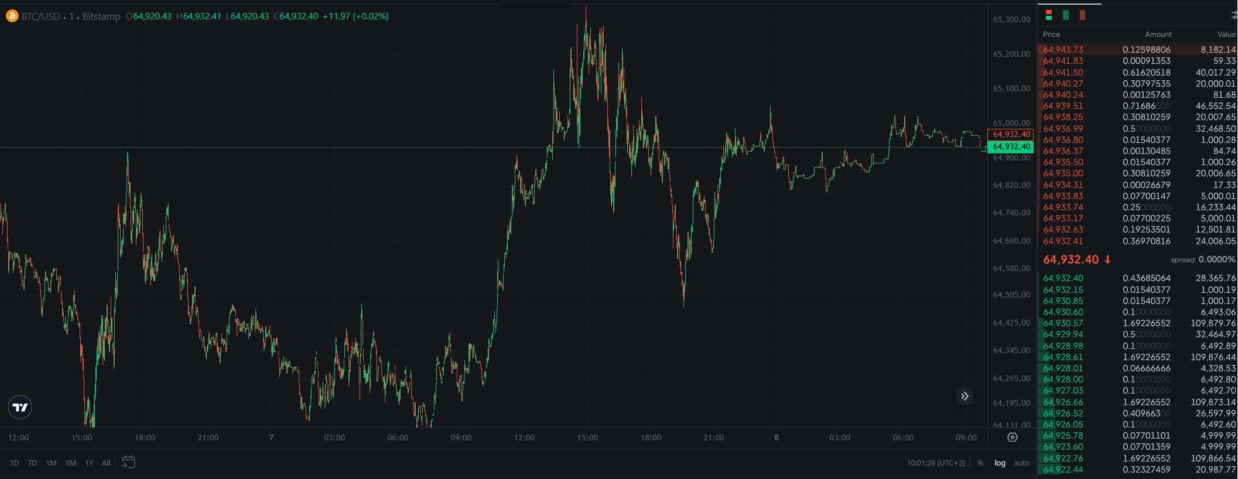Click day 7 marker on time axis
The image size is (1238, 479).
(271, 437)
